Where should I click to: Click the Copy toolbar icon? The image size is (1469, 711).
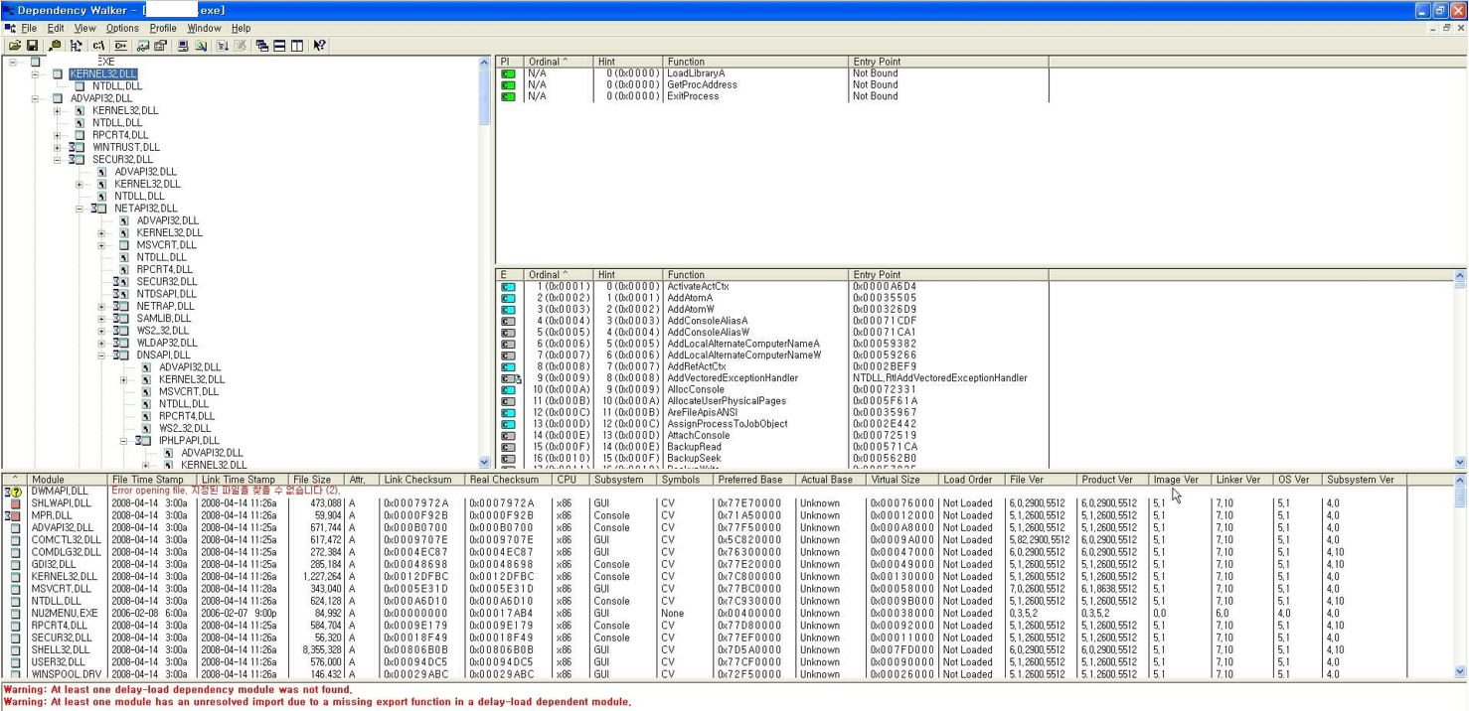coord(55,46)
